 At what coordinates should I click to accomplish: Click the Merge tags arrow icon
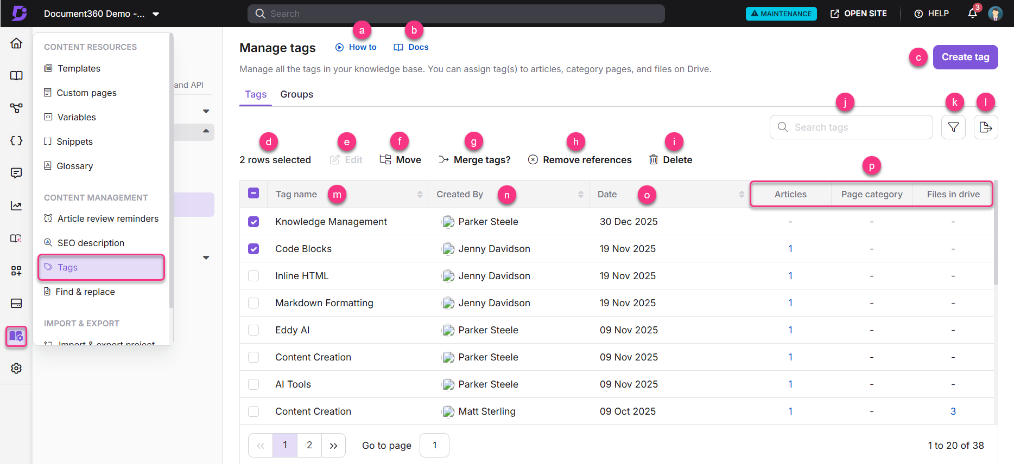pos(443,160)
